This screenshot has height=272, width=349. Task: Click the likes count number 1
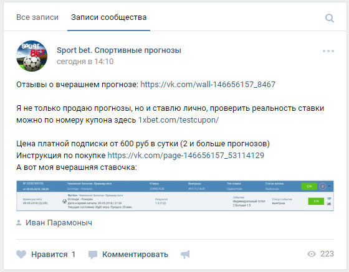[x=74, y=255]
